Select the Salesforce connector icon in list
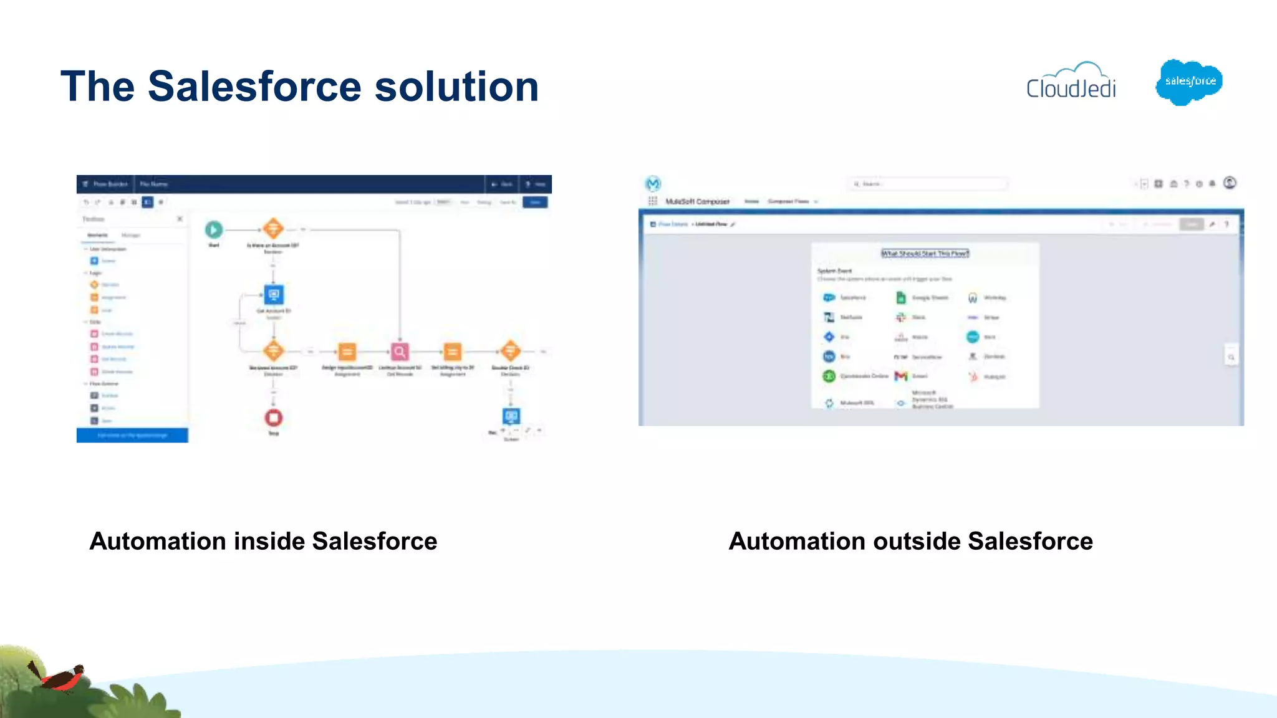Screen dimensions: 1277x718 tap(829, 297)
